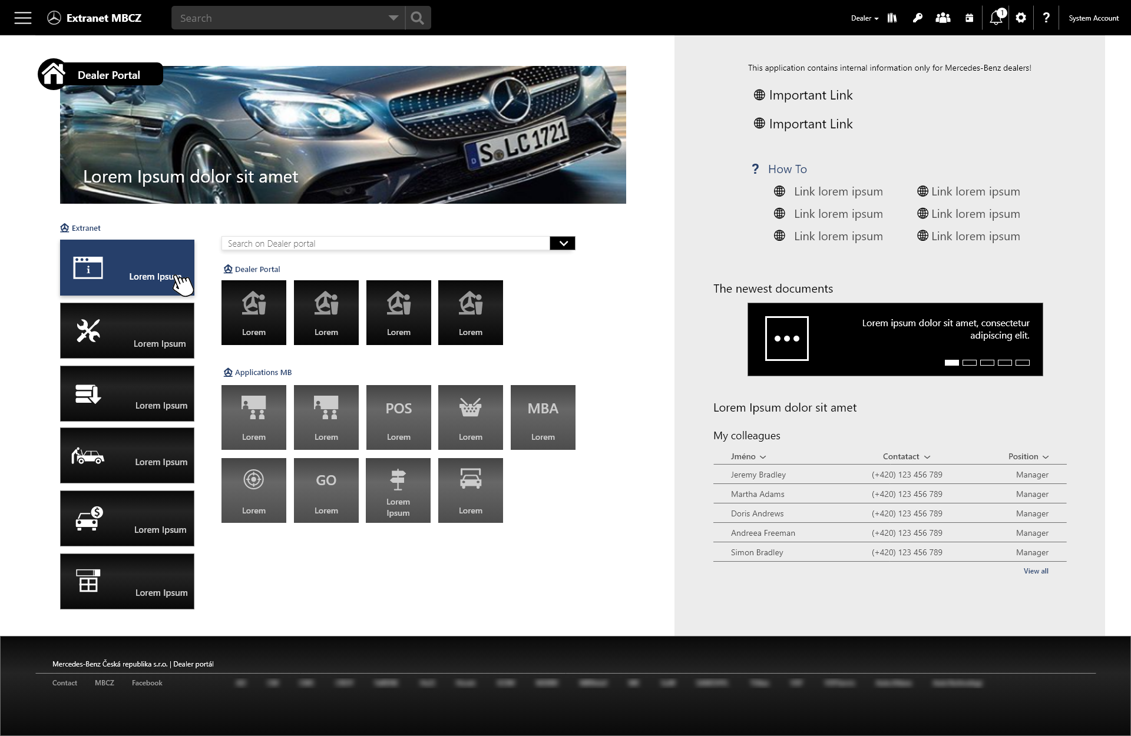Click the key icon in top bar
Screen dimensions: 1131x736
point(917,18)
